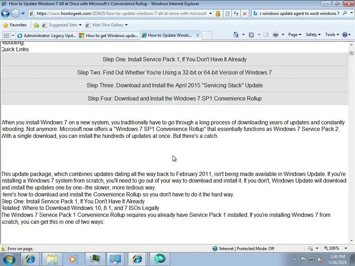Click the Read Mail icon

tap(266, 35)
